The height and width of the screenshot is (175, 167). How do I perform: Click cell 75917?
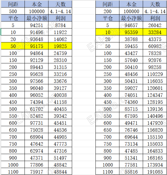[x=36, y=172]
